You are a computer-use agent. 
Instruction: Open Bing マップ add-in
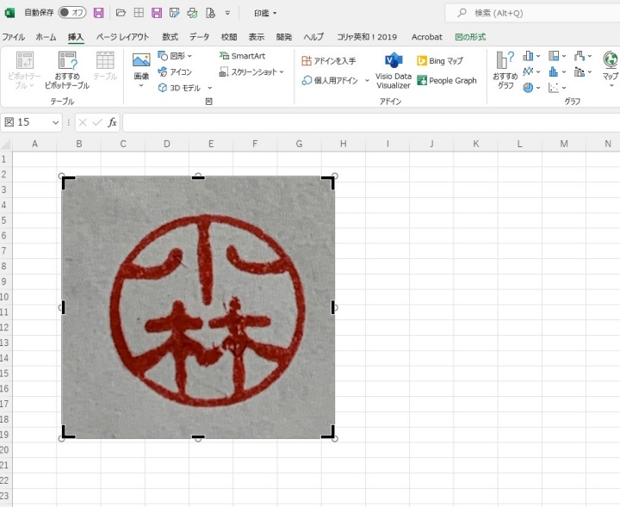(440, 61)
